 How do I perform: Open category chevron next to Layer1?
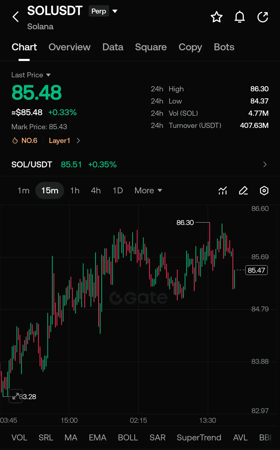pyautogui.click(x=78, y=141)
